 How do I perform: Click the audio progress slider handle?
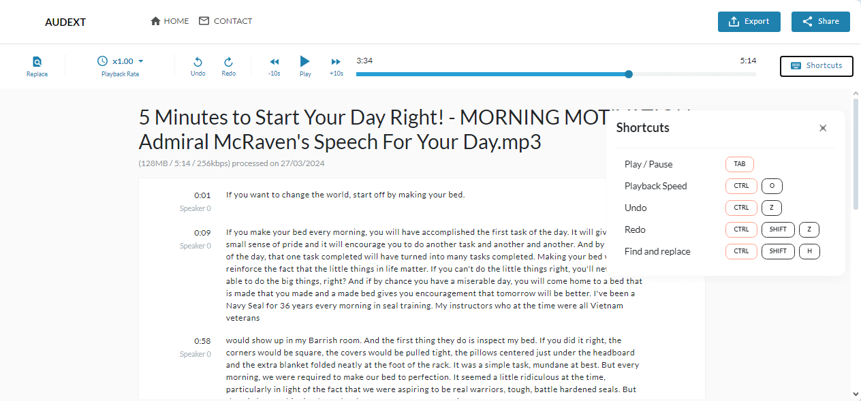pyautogui.click(x=628, y=74)
